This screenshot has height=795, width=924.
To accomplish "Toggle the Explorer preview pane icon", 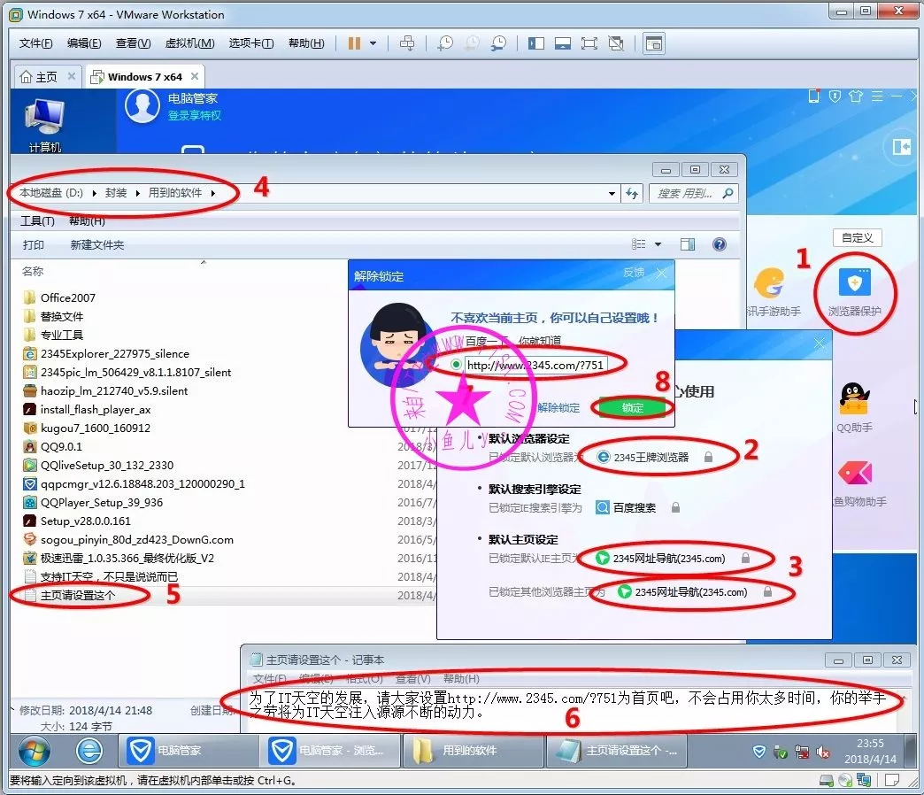I will [688, 244].
